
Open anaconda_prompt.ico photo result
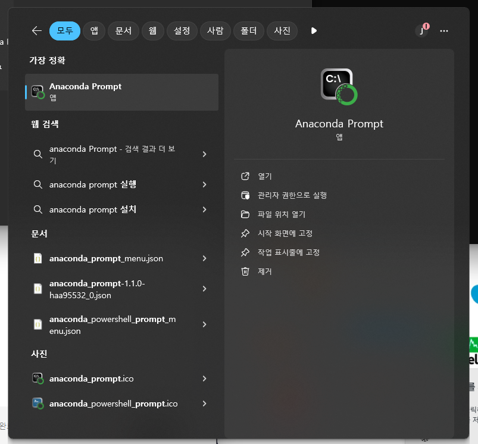click(x=92, y=379)
